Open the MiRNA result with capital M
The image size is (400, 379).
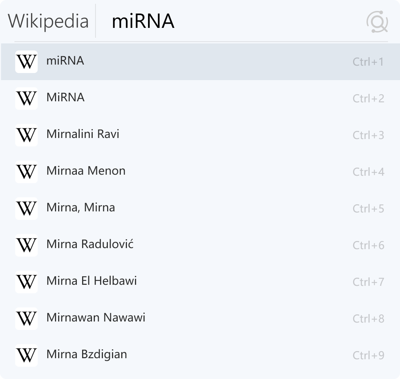201,98
